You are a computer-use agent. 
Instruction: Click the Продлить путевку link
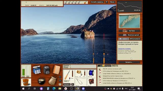click(x=124, y=49)
